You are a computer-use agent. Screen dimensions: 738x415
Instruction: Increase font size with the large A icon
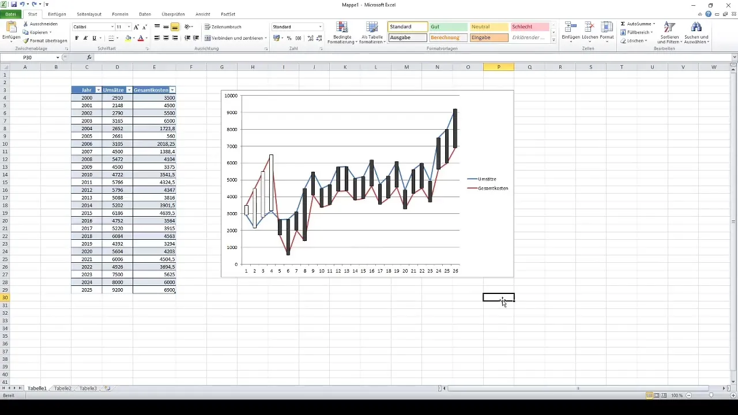(136, 27)
